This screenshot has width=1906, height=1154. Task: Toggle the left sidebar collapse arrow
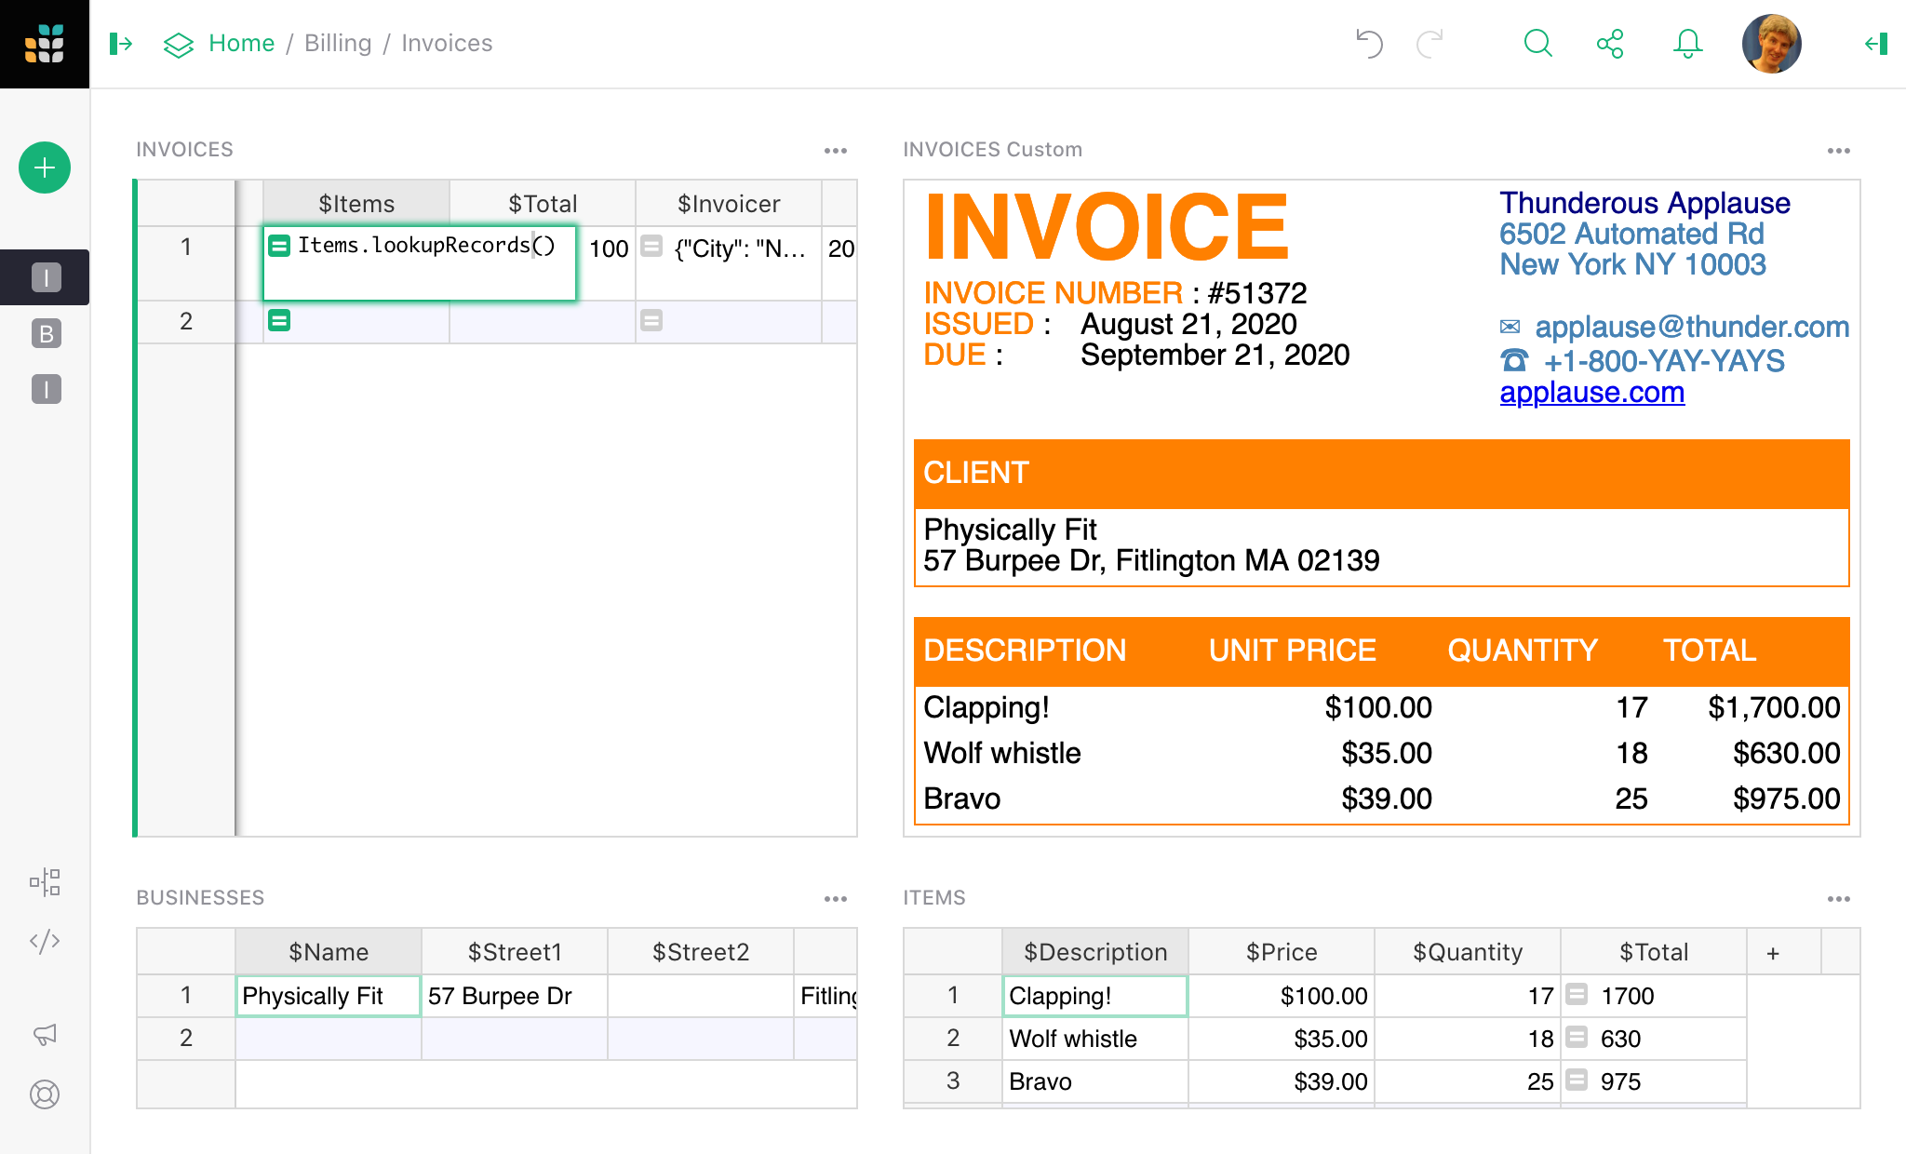pos(120,43)
